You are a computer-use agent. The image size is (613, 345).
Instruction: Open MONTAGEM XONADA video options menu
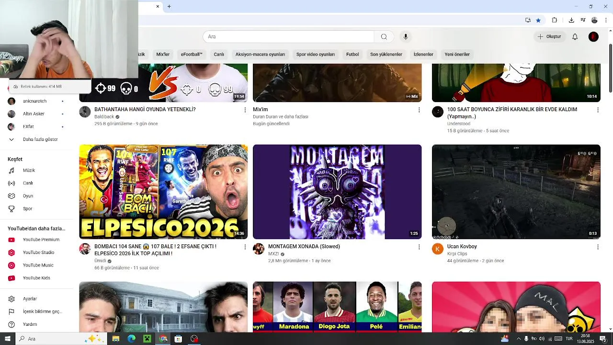[x=419, y=247]
